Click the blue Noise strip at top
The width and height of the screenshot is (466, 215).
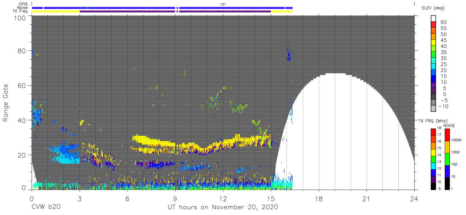coord(162,8)
